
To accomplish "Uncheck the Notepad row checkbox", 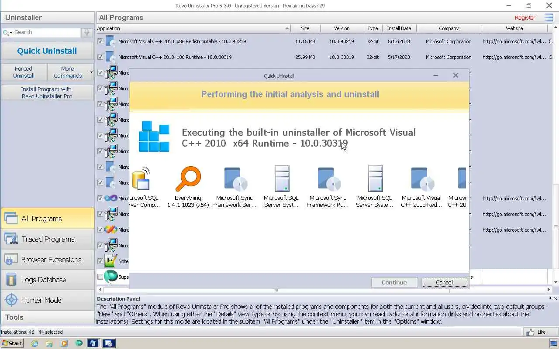I will pyautogui.click(x=100, y=261).
